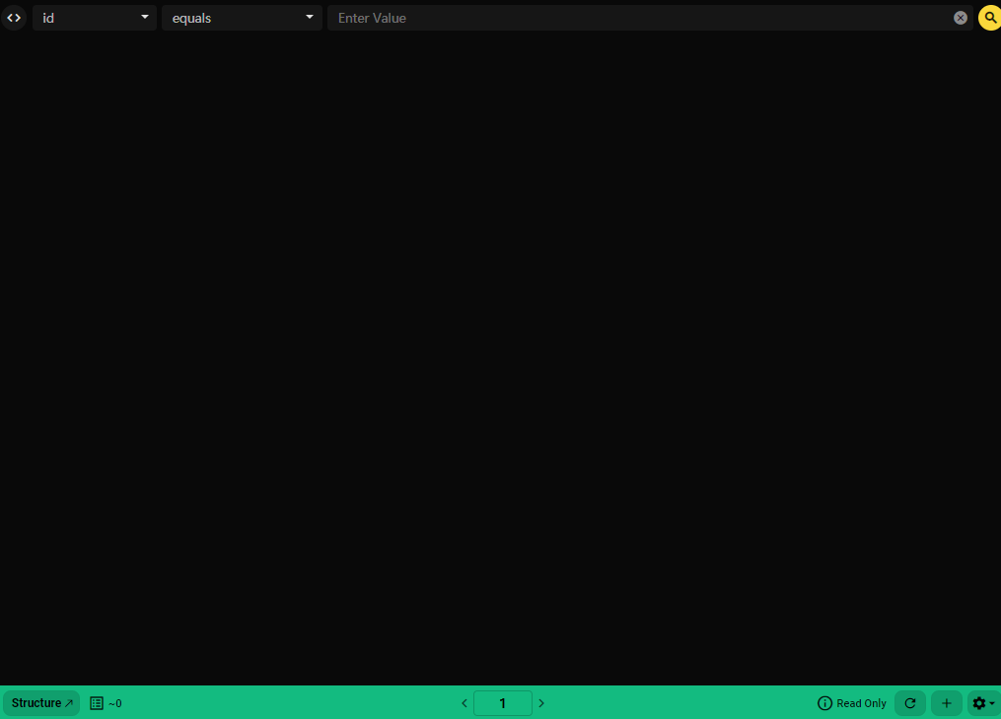
Task: Add a new row with the plus icon
Action: 946,702
